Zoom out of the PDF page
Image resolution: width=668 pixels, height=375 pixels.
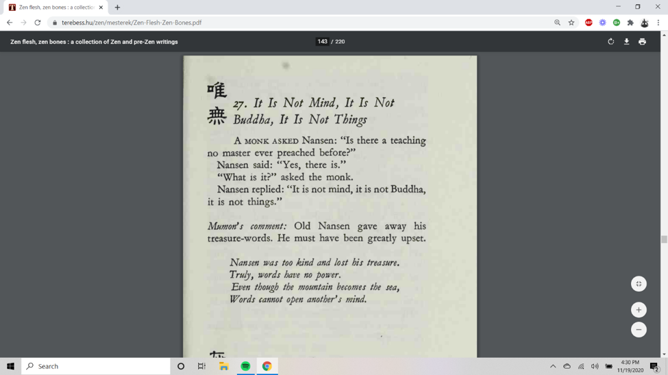point(639,329)
